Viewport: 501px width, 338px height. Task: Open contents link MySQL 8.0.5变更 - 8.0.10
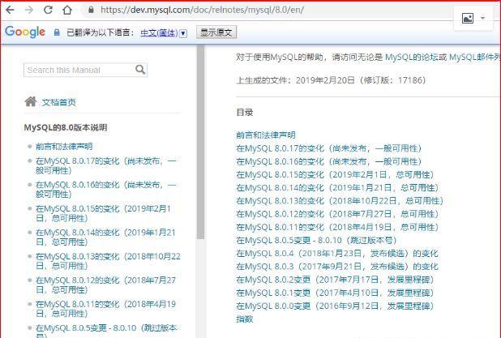tap(317, 240)
